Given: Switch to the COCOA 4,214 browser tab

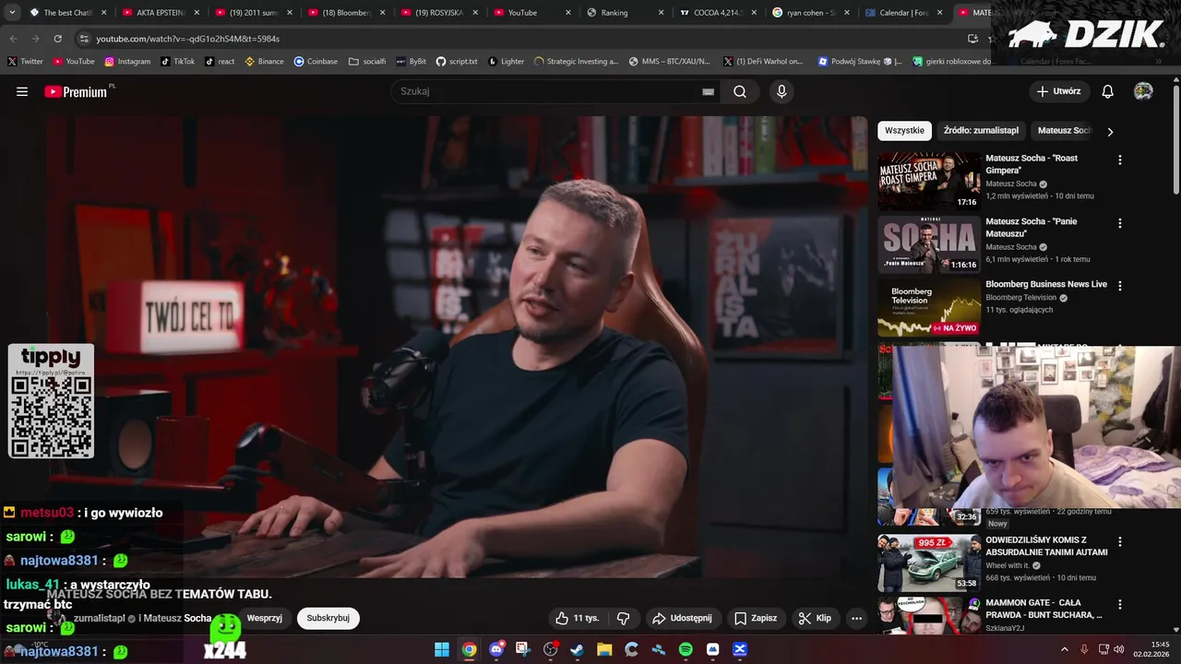Looking at the screenshot, I should click(x=717, y=13).
